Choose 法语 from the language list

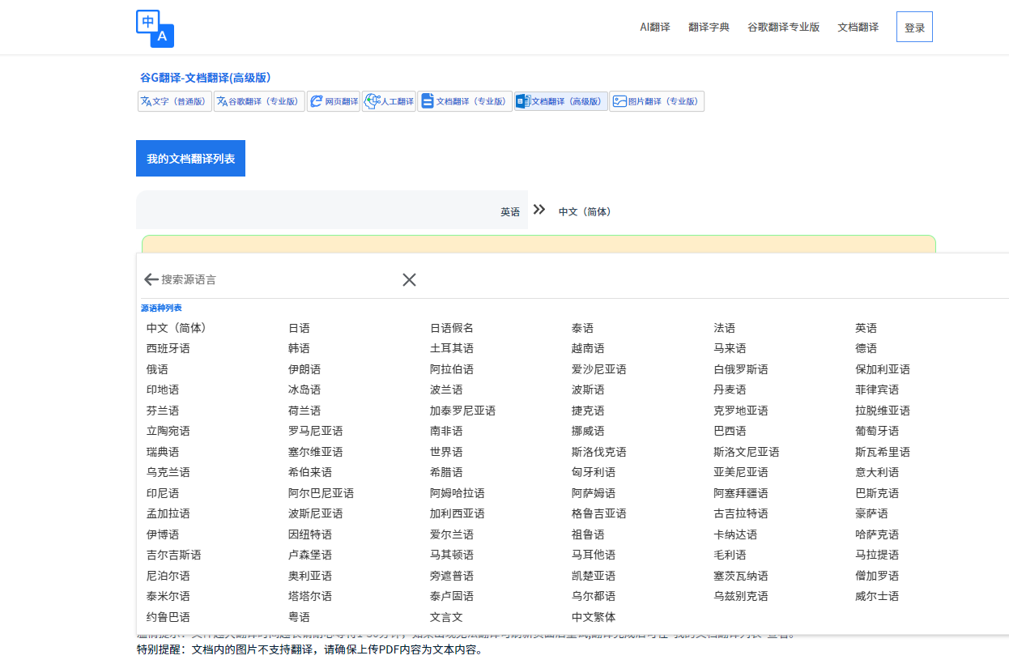tap(724, 328)
